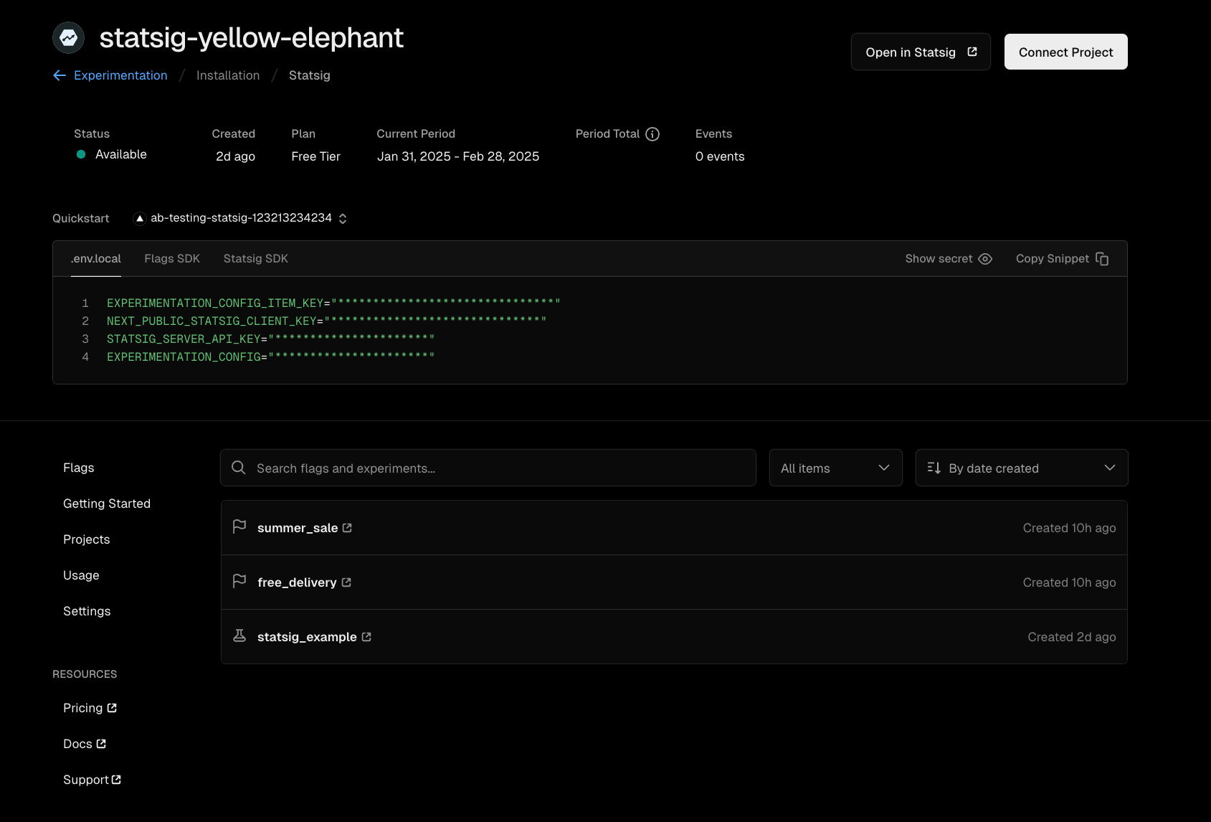
Task: Click the back arrow next to Experimentation
Action: (59, 75)
